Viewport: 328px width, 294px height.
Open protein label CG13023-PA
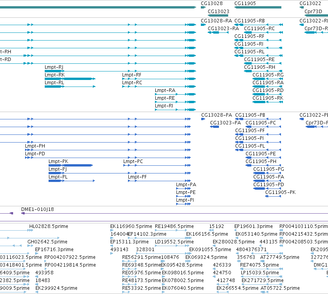tap(225, 123)
